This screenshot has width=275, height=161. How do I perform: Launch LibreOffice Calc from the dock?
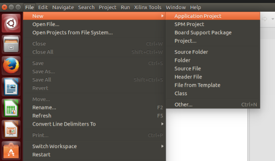pyautogui.click(x=11, y=108)
